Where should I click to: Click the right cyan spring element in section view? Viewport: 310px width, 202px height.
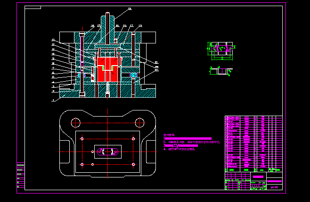[133, 75]
